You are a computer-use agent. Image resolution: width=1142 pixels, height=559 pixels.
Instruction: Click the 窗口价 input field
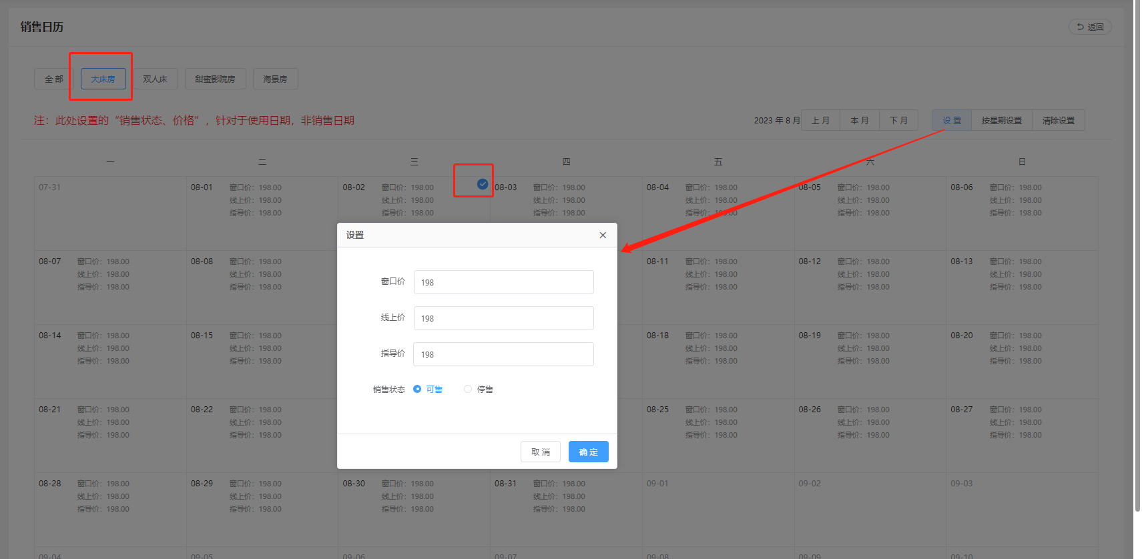(503, 282)
